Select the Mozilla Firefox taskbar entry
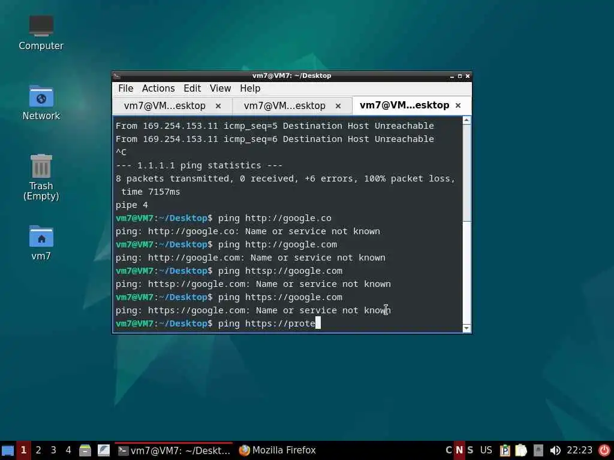Image resolution: width=614 pixels, height=460 pixels. [277, 450]
